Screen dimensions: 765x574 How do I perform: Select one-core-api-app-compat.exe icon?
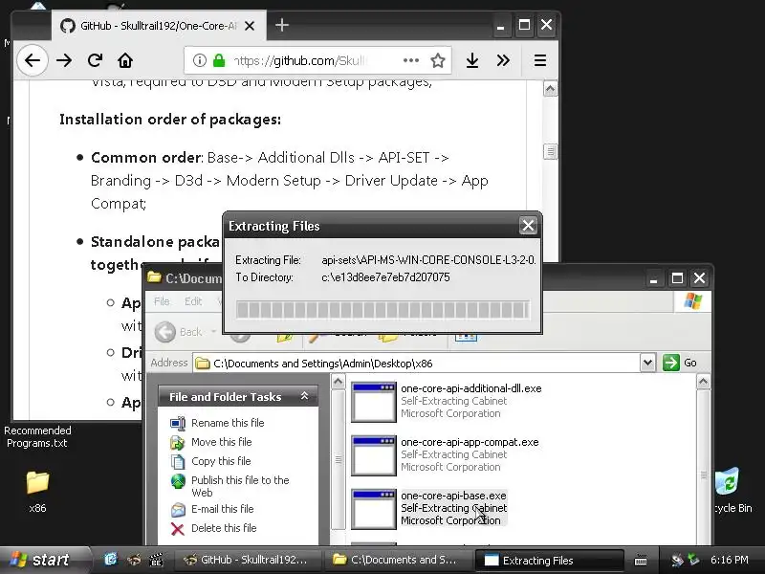pos(374,455)
